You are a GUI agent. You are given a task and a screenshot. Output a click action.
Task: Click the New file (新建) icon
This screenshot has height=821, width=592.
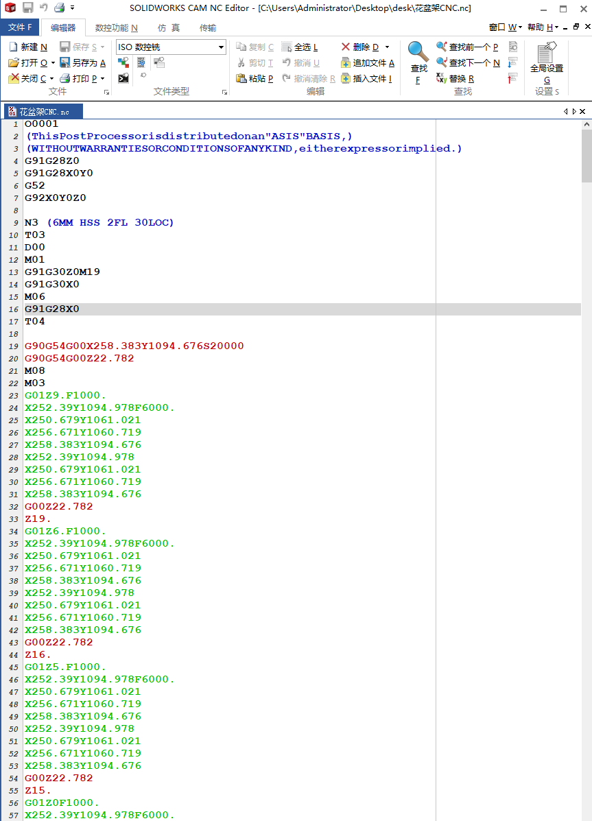tap(14, 47)
